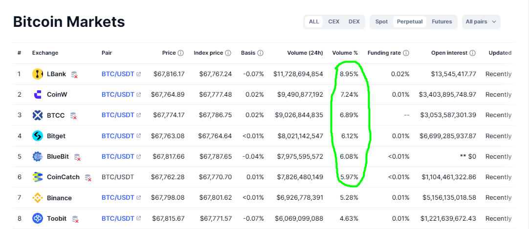Sort by the Updated column header
Image resolution: width=529 pixels, height=229 pixels.
500,53
